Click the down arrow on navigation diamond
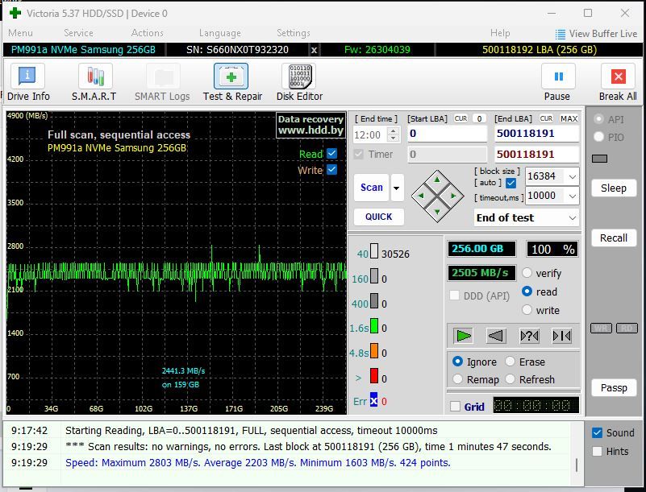646x492 pixels. tap(437, 213)
